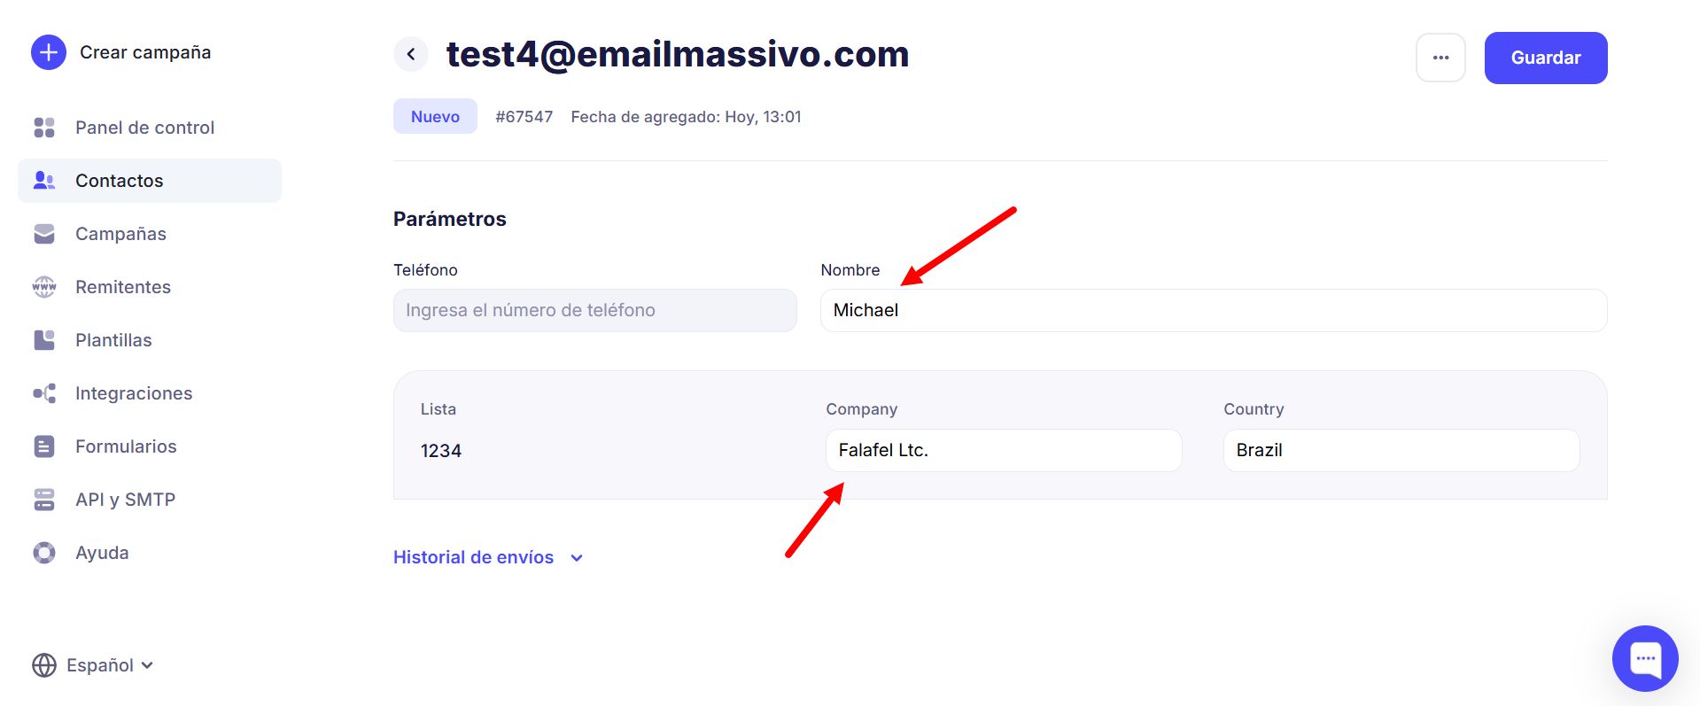Click the Formularios document icon
This screenshot has width=1700, height=706.
pyautogui.click(x=44, y=446)
